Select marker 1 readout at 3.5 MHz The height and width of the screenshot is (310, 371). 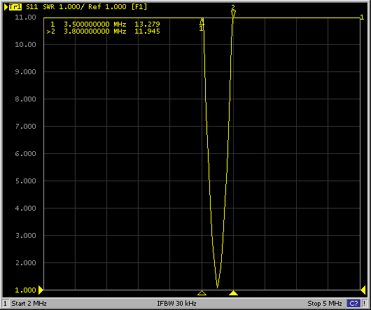(x=106, y=24)
